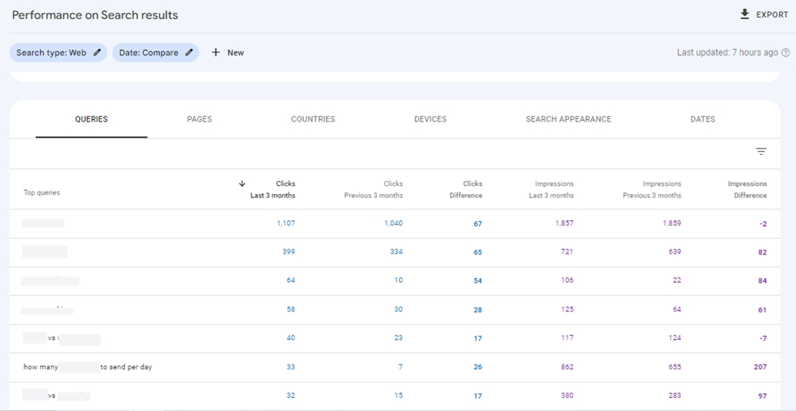Go to the Search Appearance tab

(568, 119)
